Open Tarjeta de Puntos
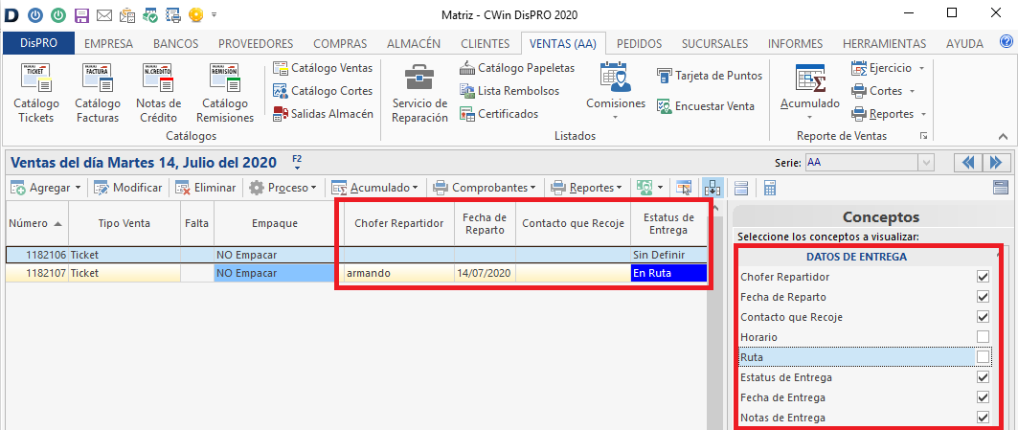This screenshot has height=430, width=1018. [x=709, y=76]
